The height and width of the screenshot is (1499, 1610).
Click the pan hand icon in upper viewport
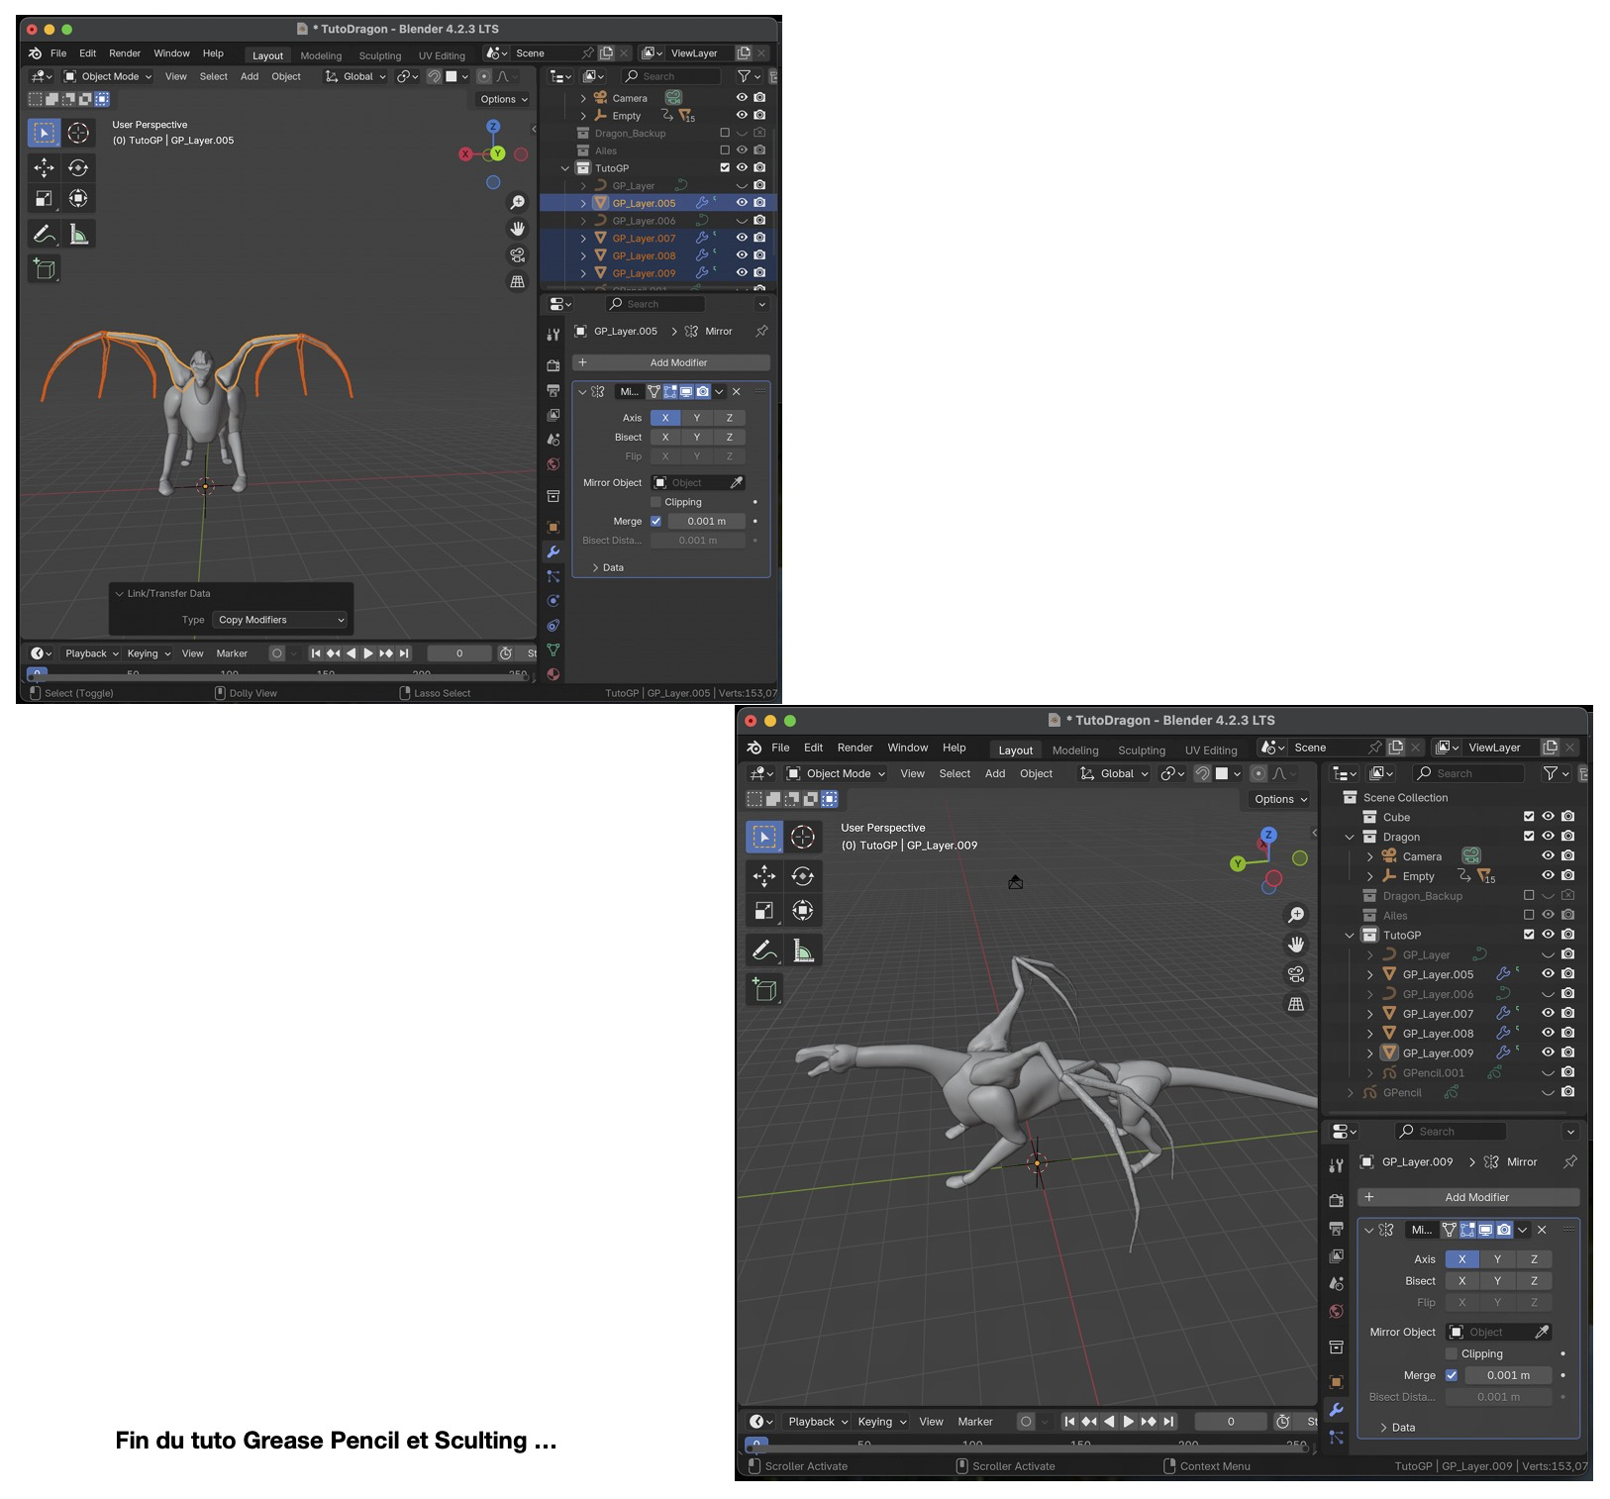click(x=517, y=229)
